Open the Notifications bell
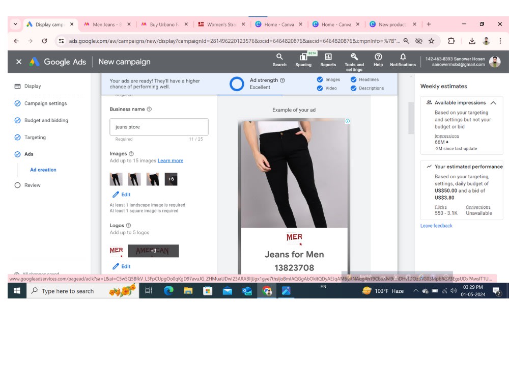The width and height of the screenshot is (509, 382). point(403,60)
